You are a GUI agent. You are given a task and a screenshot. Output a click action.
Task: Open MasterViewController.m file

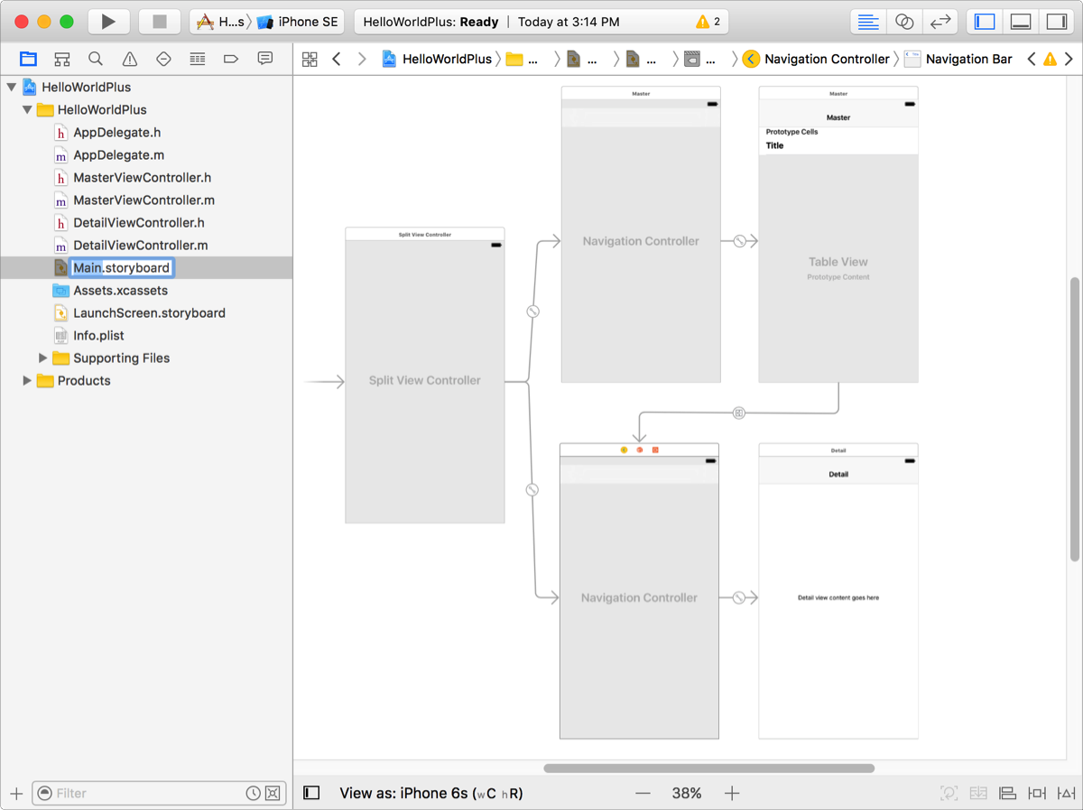click(143, 200)
